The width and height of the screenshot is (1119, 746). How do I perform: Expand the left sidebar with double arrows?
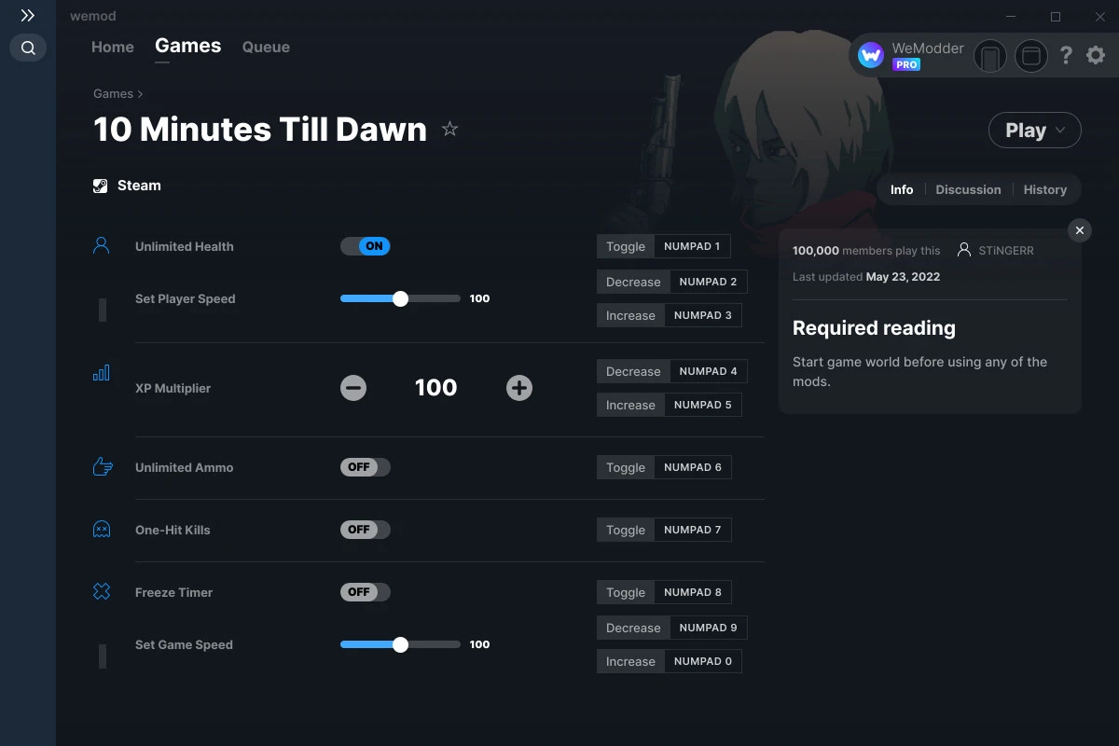[27, 15]
